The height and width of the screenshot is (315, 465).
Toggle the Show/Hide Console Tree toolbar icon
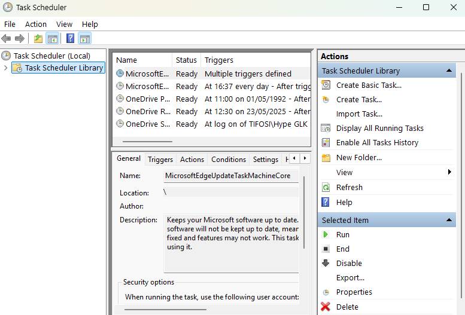(53, 38)
